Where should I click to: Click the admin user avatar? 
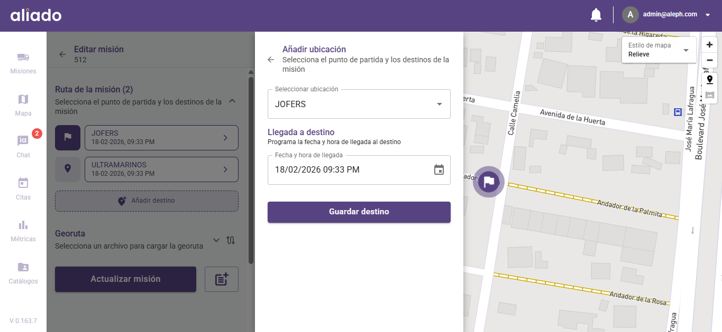(630, 15)
